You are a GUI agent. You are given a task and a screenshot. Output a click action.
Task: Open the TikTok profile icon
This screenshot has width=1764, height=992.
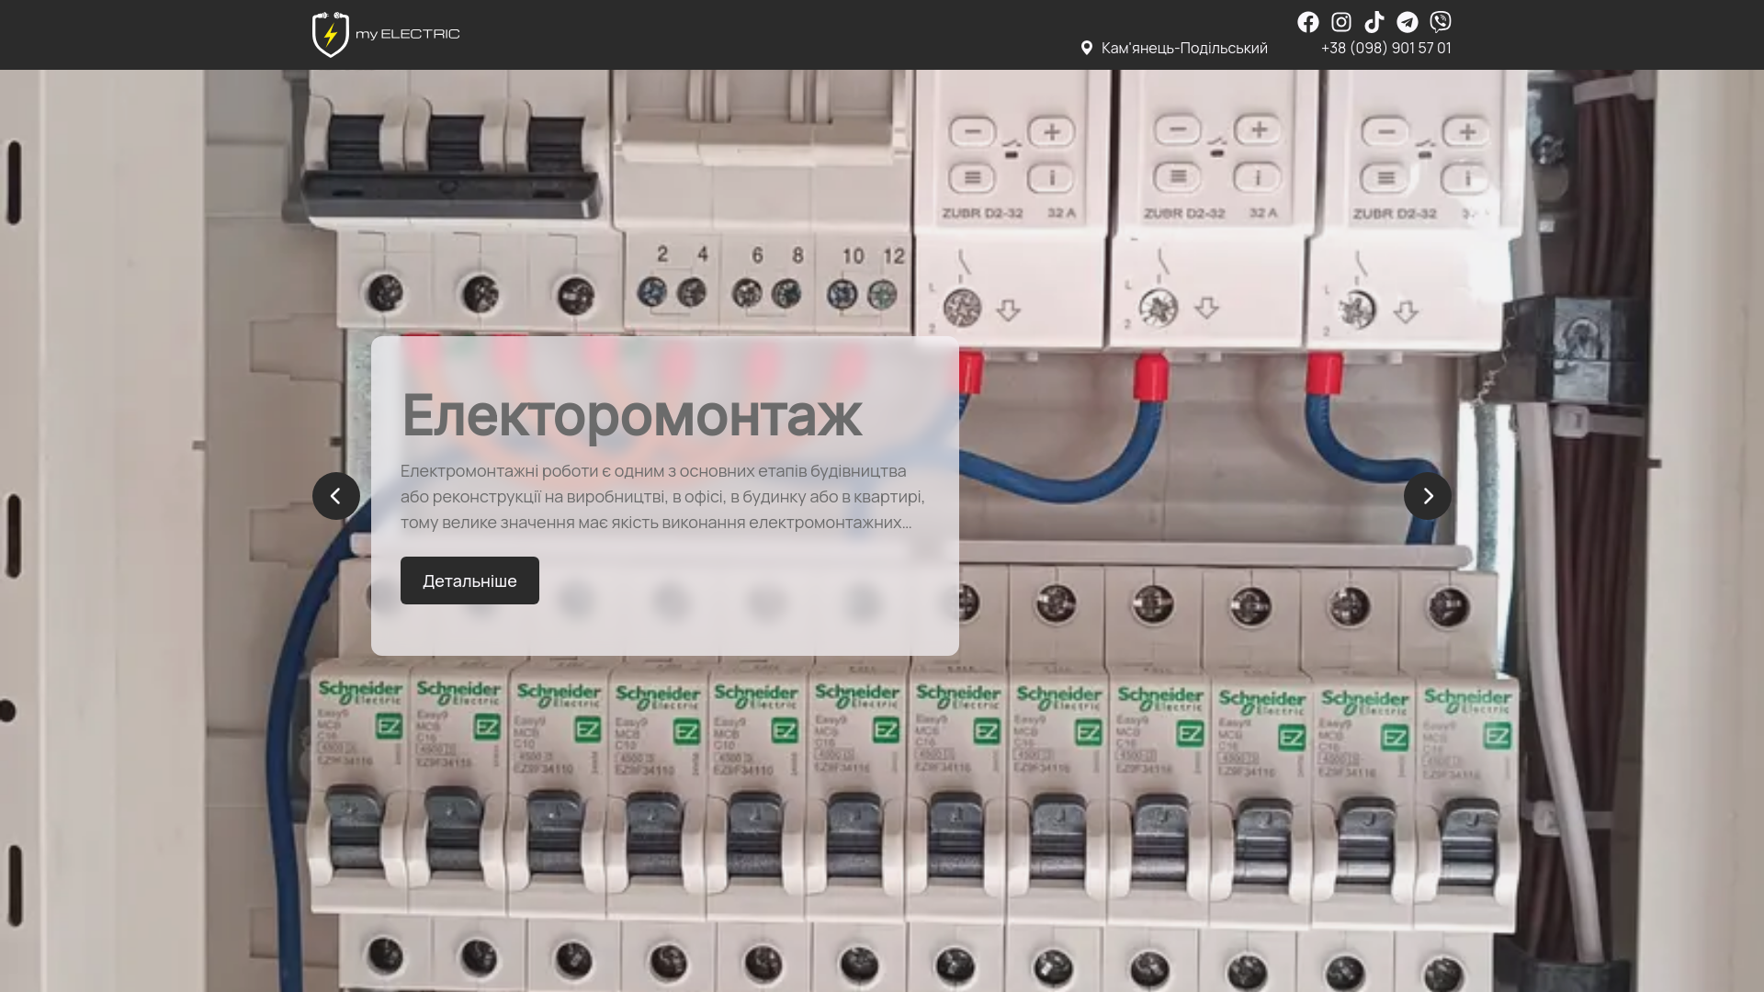pyautogui.click(x=1374, y=22)
